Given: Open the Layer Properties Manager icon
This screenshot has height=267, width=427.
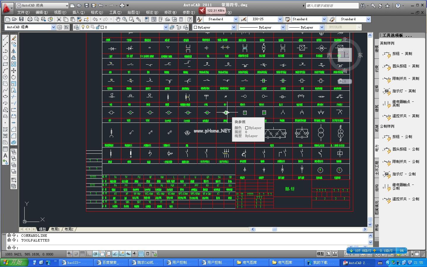Looking at the screenshot, I should pyautogui.click(x=77, y=27).
